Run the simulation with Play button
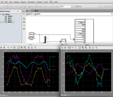The width and height of the screenshot is (113, 97). (x=44, y=6)
